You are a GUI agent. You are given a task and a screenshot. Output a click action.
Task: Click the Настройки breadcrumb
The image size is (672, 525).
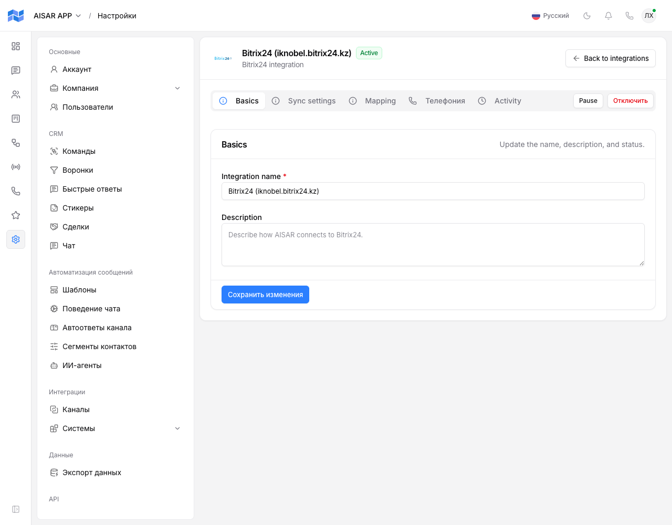pos(117,16)
